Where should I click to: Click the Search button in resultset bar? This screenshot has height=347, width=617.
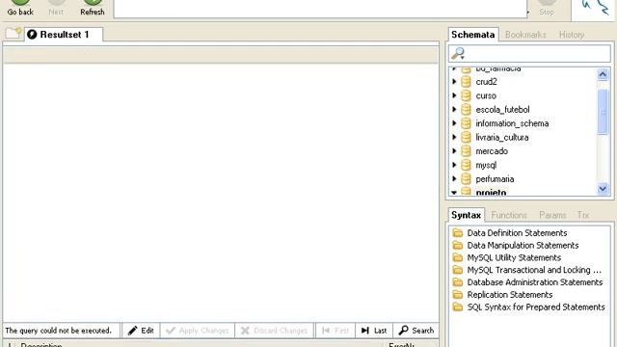point(416,331)
